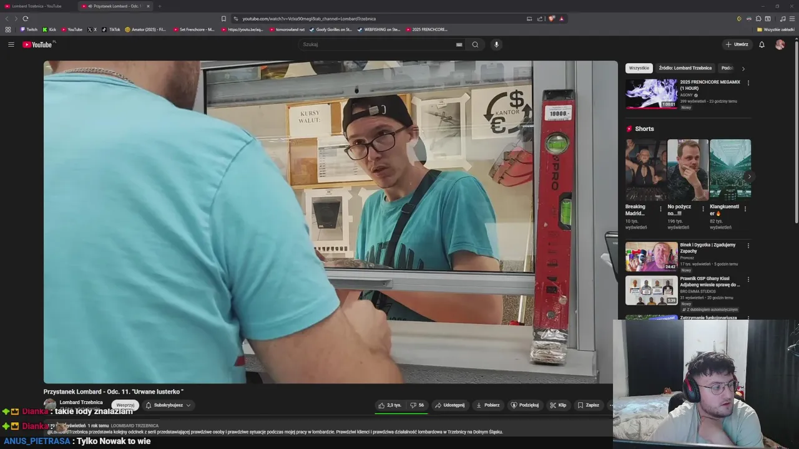Click the Udostępnij share button
Viewport: 799px width, 449px height.
[450, 405]
